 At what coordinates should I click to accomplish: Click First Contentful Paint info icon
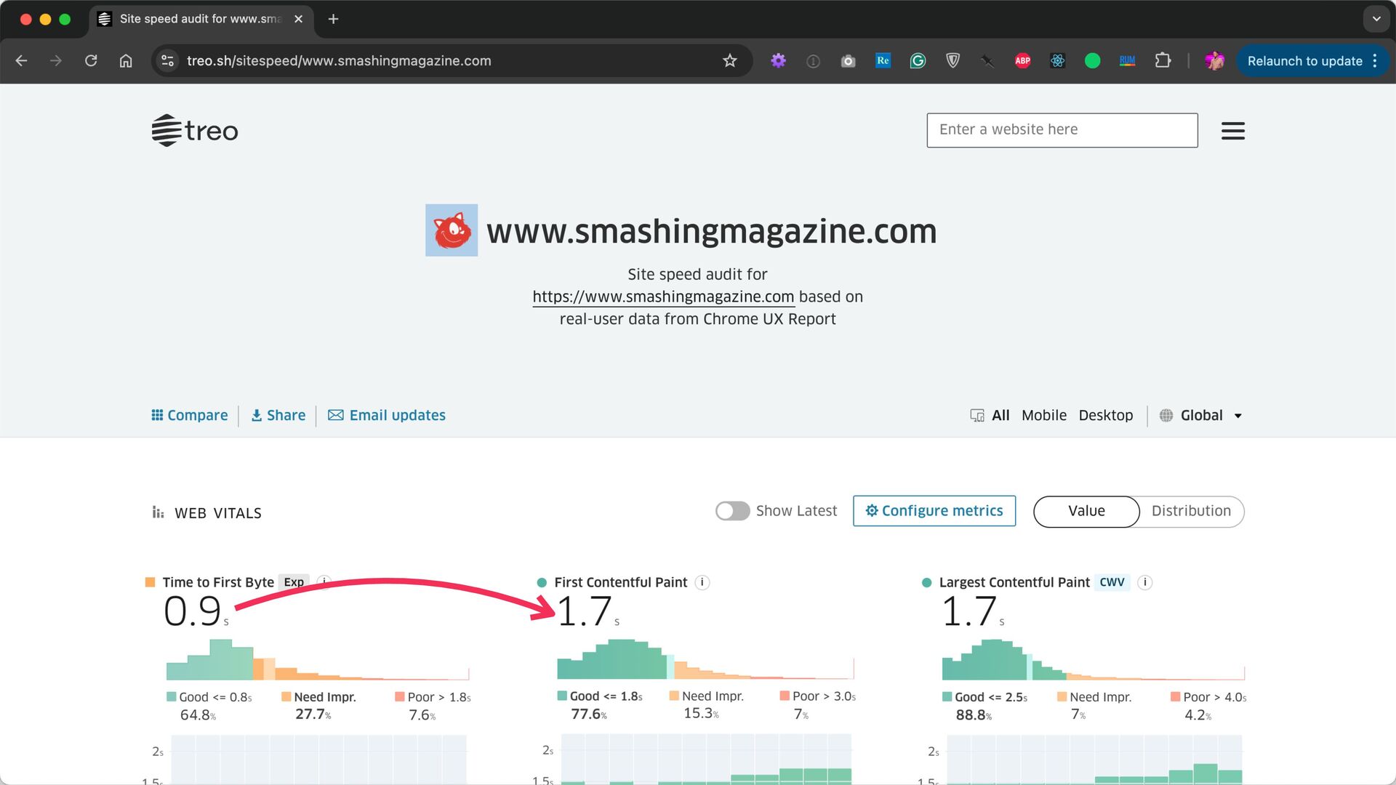tap(702, 582)
